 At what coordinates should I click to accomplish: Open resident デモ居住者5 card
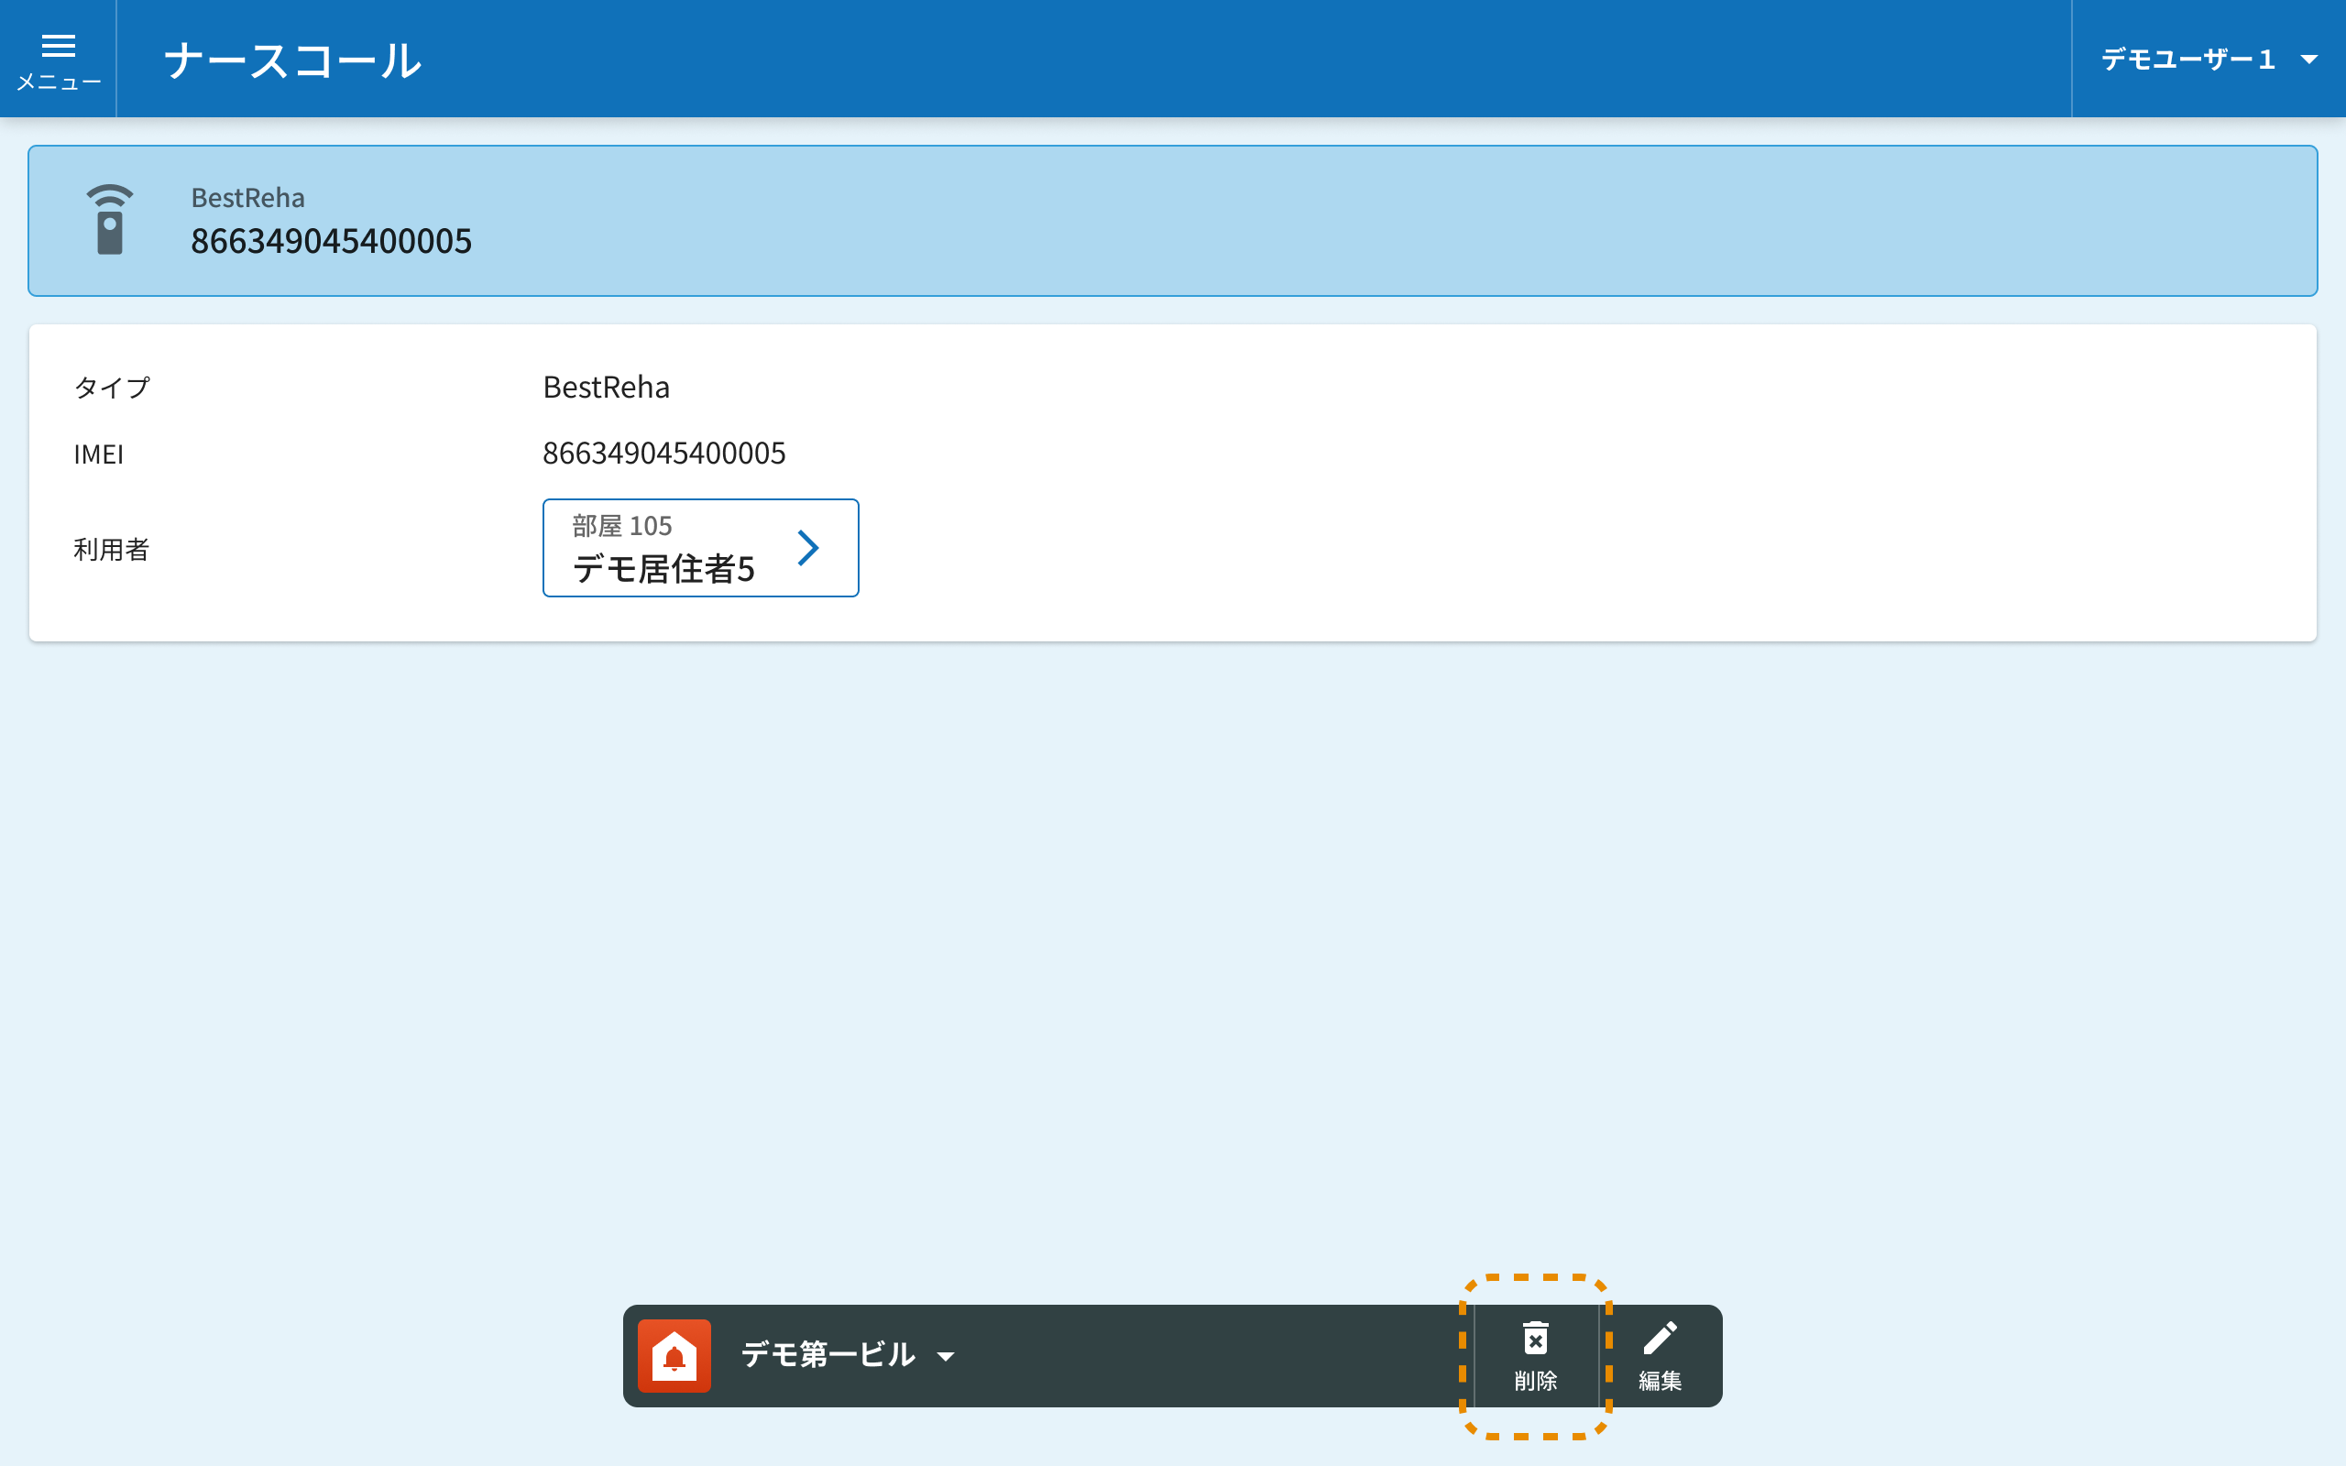tap(664, 568)
